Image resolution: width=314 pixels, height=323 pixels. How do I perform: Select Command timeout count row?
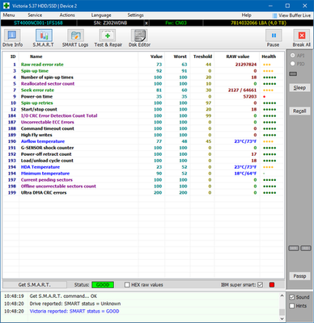[143, 128]
